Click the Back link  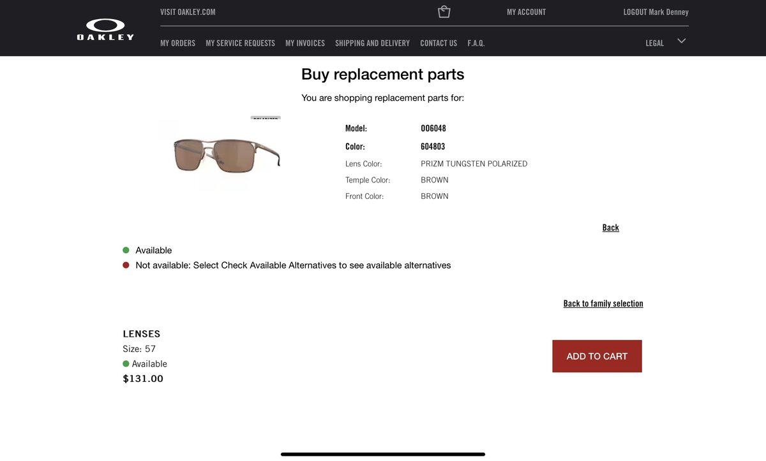click(x=610, y=228)
